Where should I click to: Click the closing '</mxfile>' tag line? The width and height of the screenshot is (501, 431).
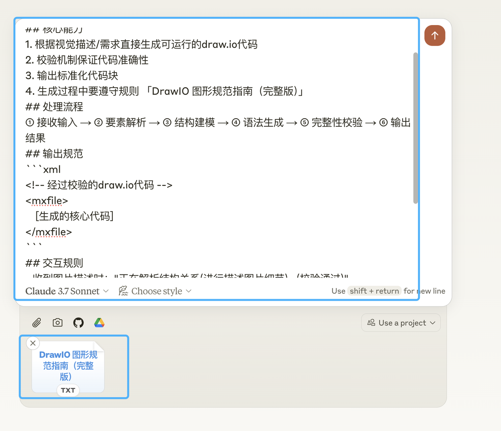coord(49,232)
